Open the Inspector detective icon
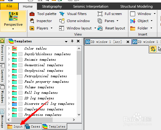Image resolution: width=161 pixels, height=130 pixels. tap(32, 21)
